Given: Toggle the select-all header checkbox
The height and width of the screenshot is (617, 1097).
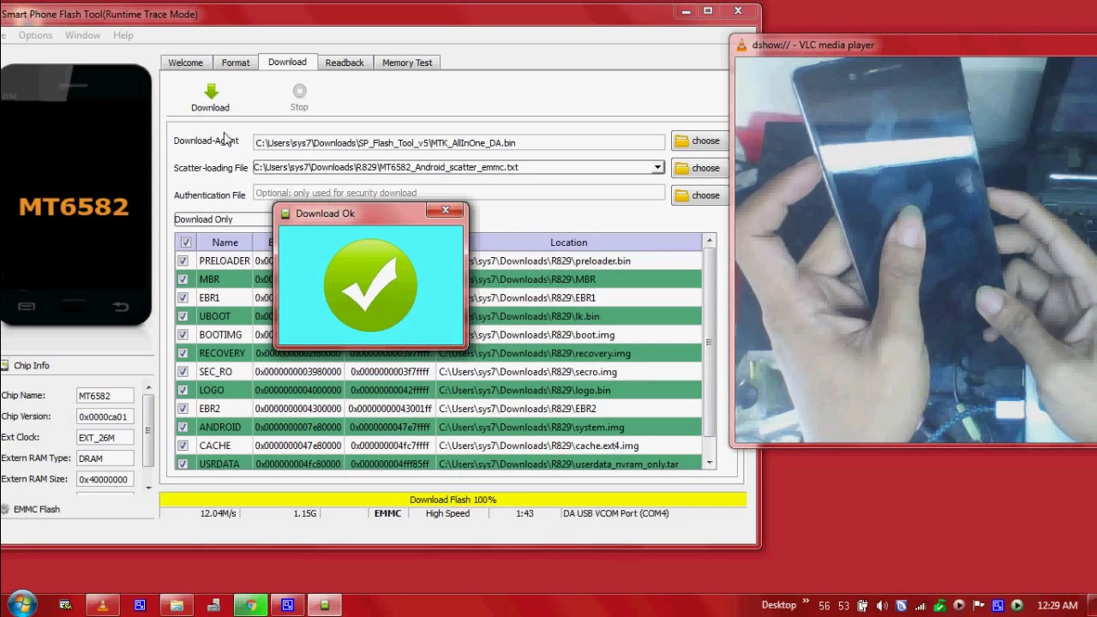Looking at the screenshot, I should point(186,243).
